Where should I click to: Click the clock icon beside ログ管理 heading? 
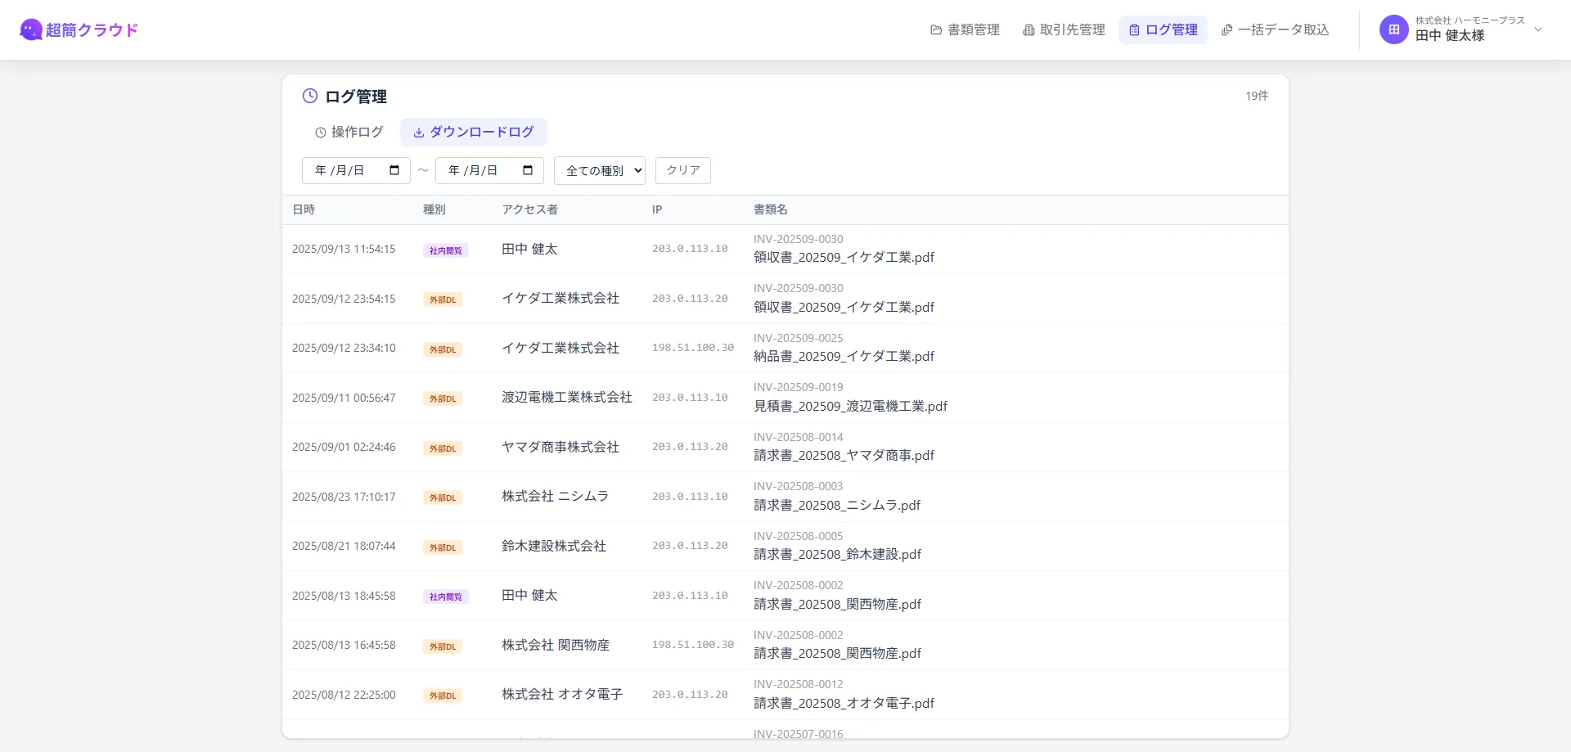point(310,96)
